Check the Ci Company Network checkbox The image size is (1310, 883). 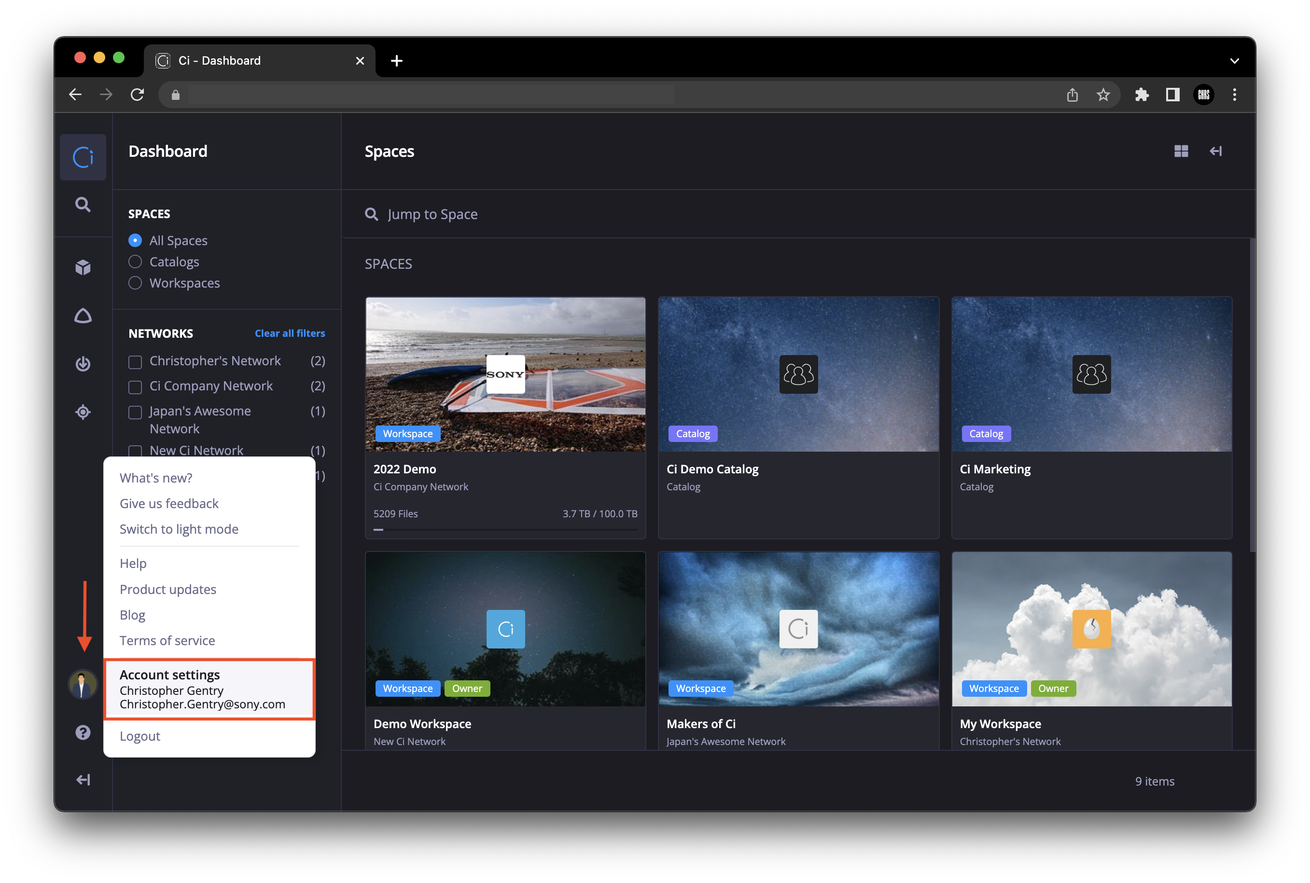click(135, 387)
